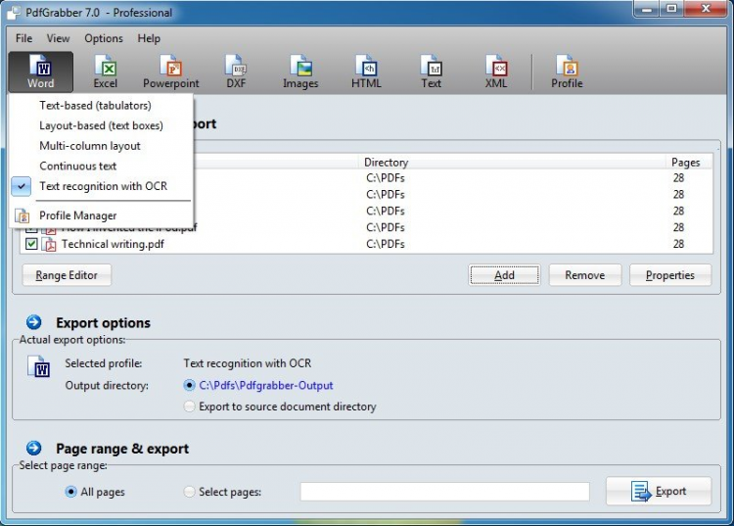Click the Export options arrow icon

[x=33, y=322]
